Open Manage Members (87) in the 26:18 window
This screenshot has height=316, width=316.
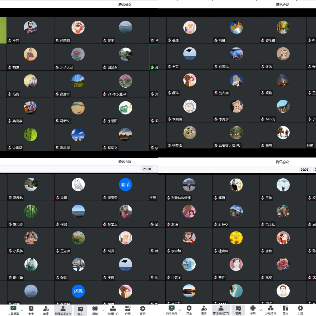63,310
